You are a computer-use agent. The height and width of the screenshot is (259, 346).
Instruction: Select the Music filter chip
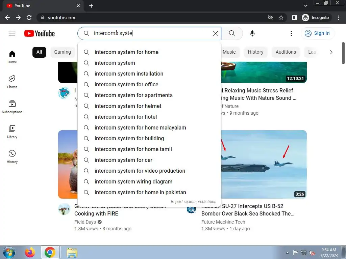(229, 52)
